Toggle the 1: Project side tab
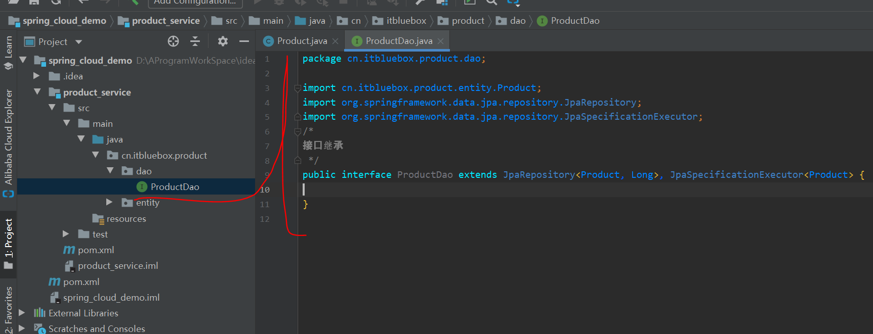Viewport: 873px width, 334px height. [8, 244]
